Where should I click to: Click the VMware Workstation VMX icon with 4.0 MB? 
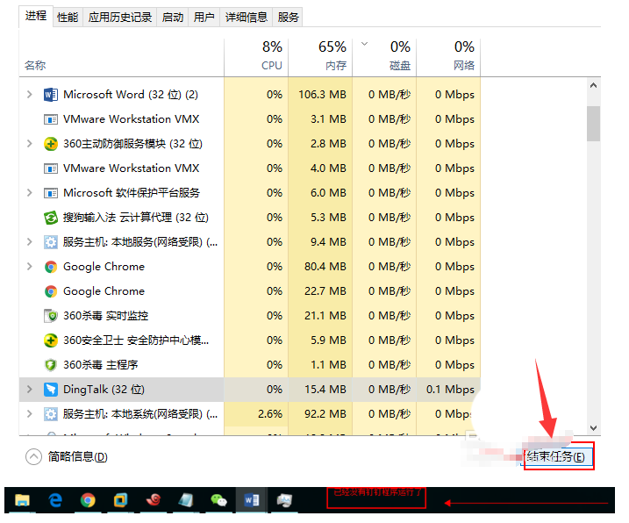pos(51,168)
